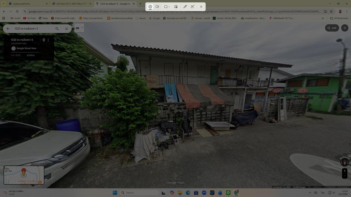Switch to the first Chrome tab

point(28,4)
